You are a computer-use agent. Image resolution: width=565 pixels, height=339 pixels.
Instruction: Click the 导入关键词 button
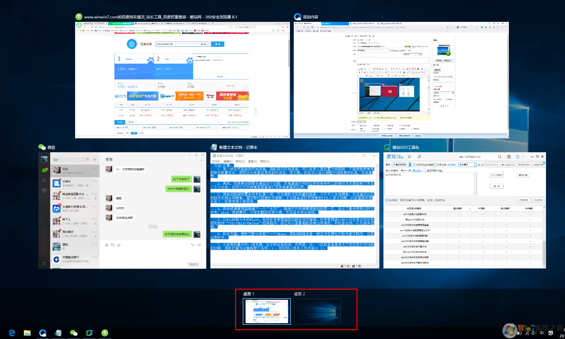pyautogui.click(x=497, y=175)
